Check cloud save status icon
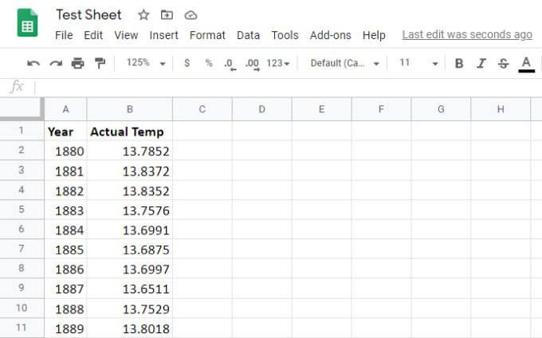The width and height of the screenshot is (542, 338). 190,15
